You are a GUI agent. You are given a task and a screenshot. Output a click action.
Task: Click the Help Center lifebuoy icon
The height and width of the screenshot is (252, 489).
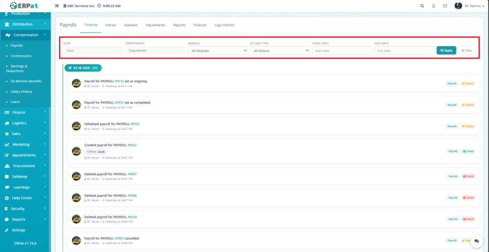7,198
